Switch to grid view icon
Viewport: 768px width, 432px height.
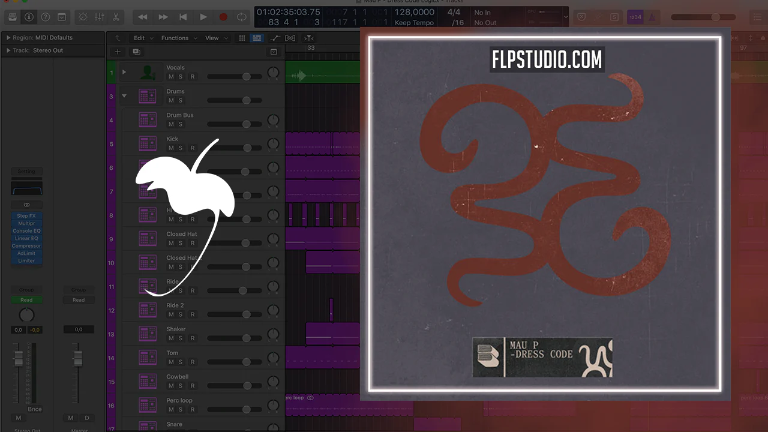point(242,38)
